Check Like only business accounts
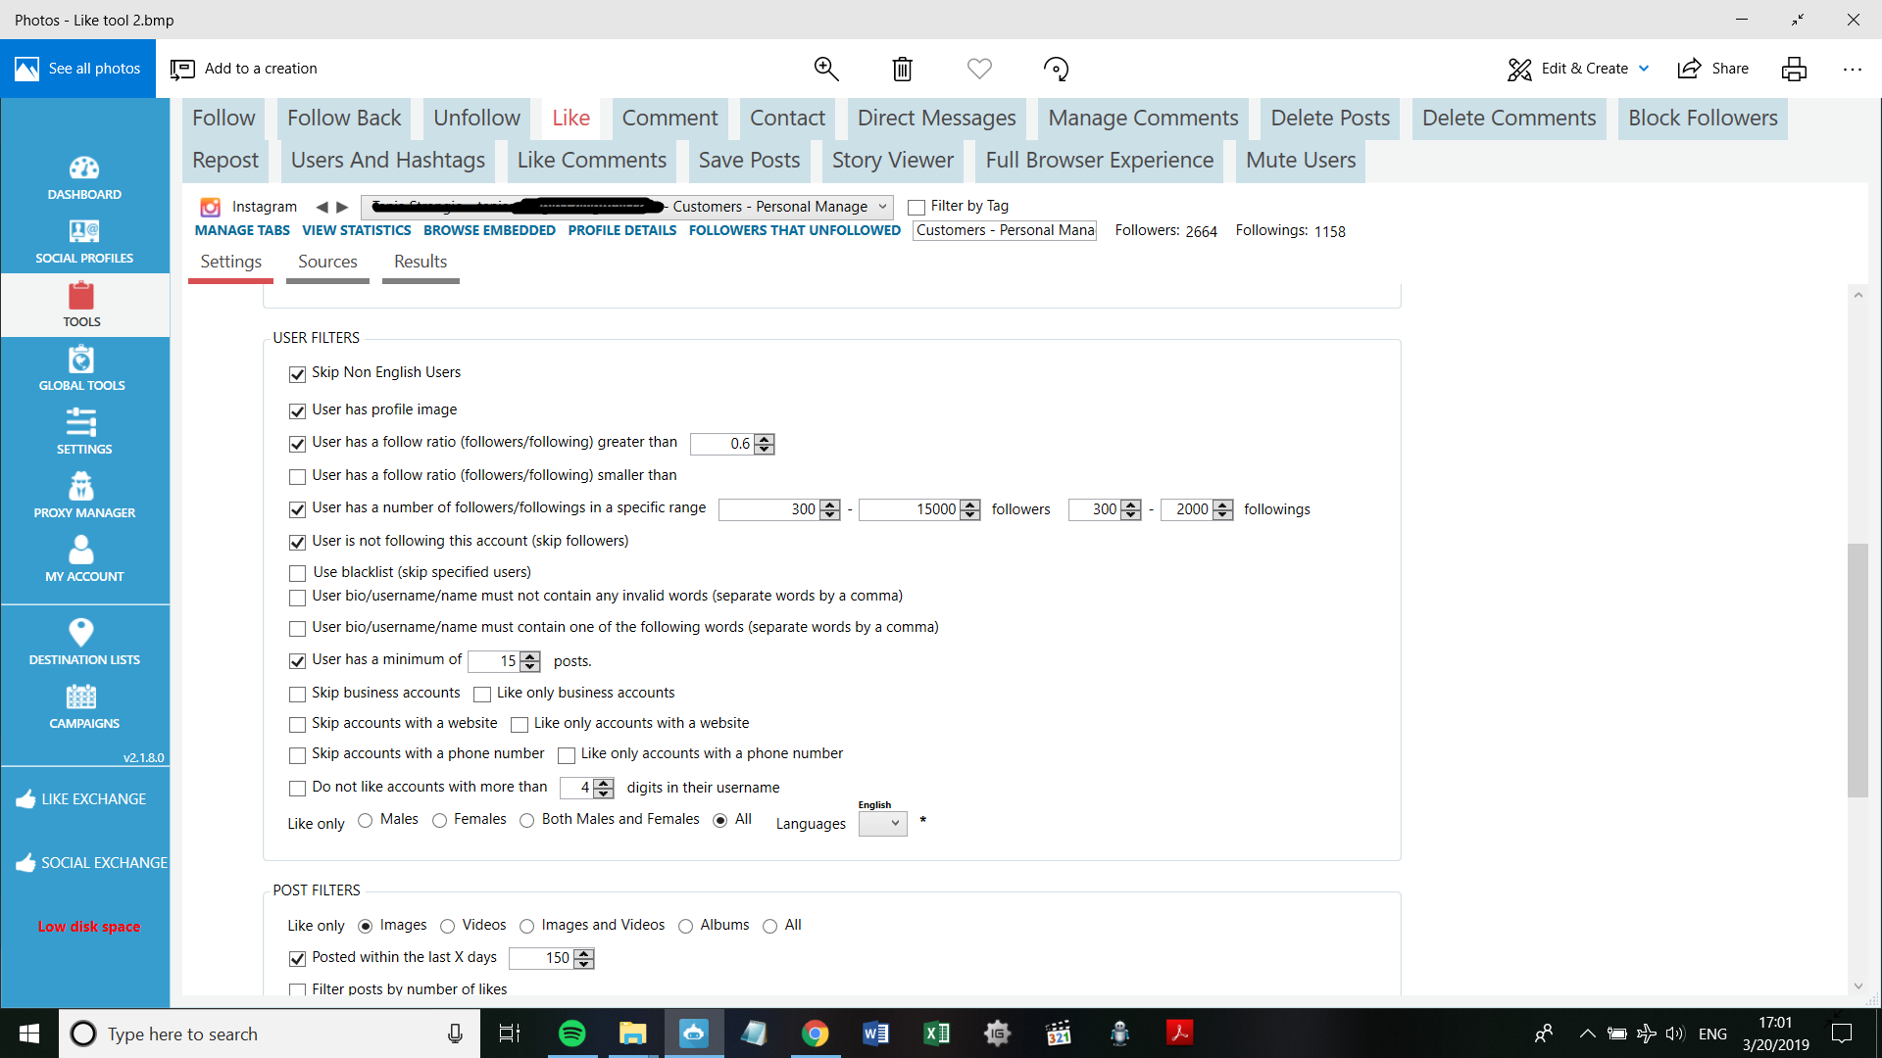Image resolution: width=1882 pixels, height=1058 pixels. tap(481, 695)
